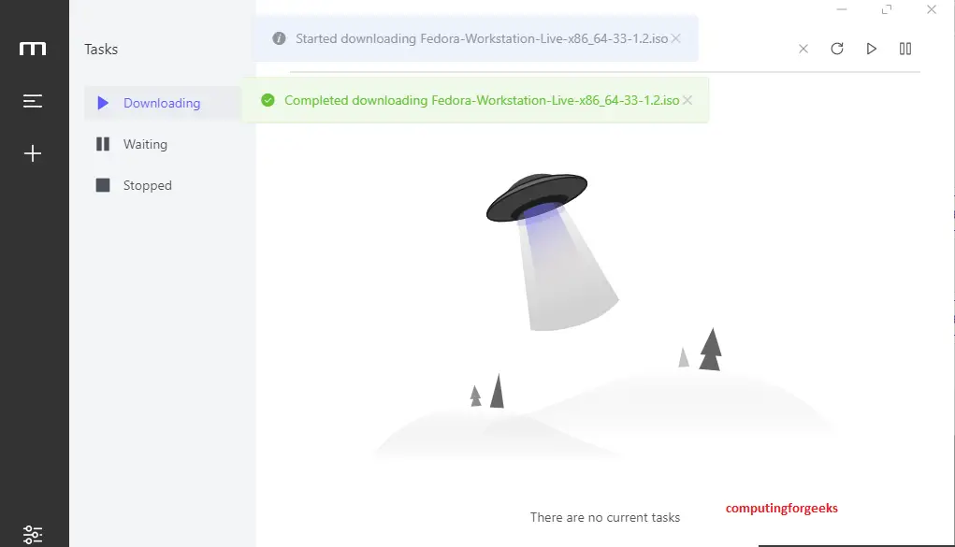Refresh the task list

(837, 49)
